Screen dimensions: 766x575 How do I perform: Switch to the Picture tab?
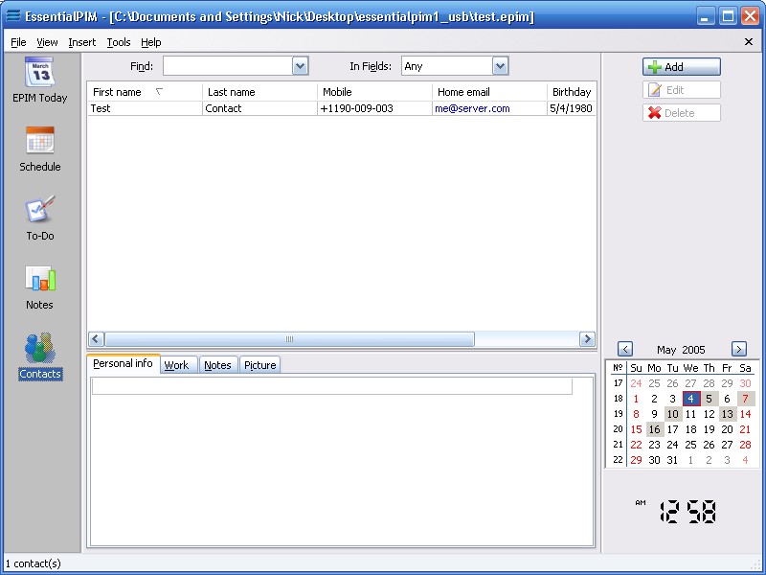pos(259,365)
